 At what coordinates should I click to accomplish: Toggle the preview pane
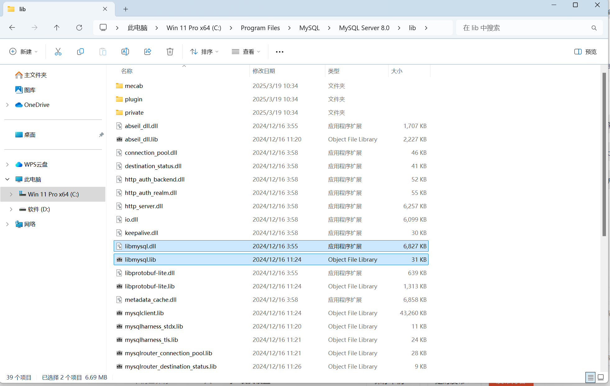pyautogui.click(x=585, y=52)
